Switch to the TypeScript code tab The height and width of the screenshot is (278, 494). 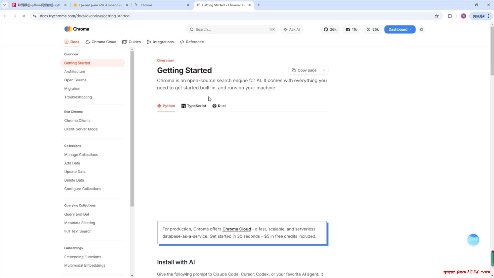(x=194, y=106)
